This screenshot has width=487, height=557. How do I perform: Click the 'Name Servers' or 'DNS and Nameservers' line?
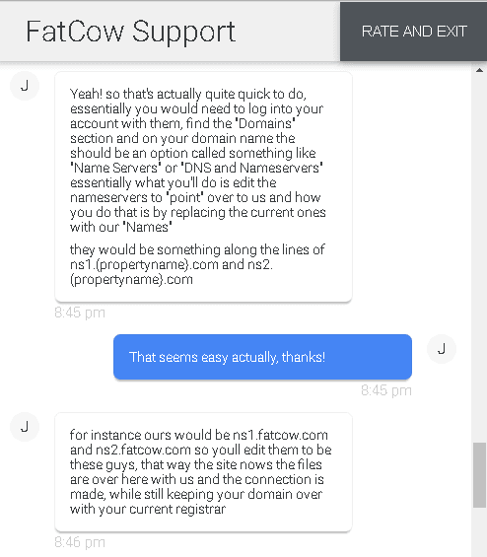(196, 168)
